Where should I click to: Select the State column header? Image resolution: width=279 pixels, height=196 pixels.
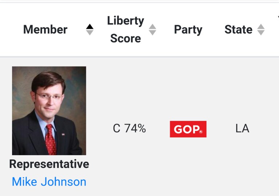(238, 29)
